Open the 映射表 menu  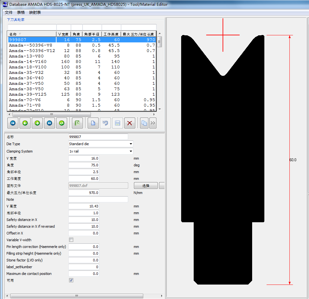(35, 13)
